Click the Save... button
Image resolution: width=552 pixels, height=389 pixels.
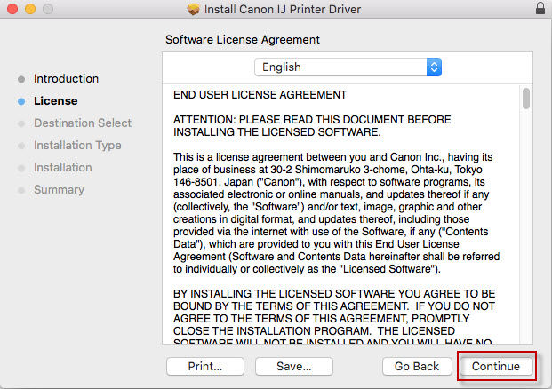click(x=294, y=366)
